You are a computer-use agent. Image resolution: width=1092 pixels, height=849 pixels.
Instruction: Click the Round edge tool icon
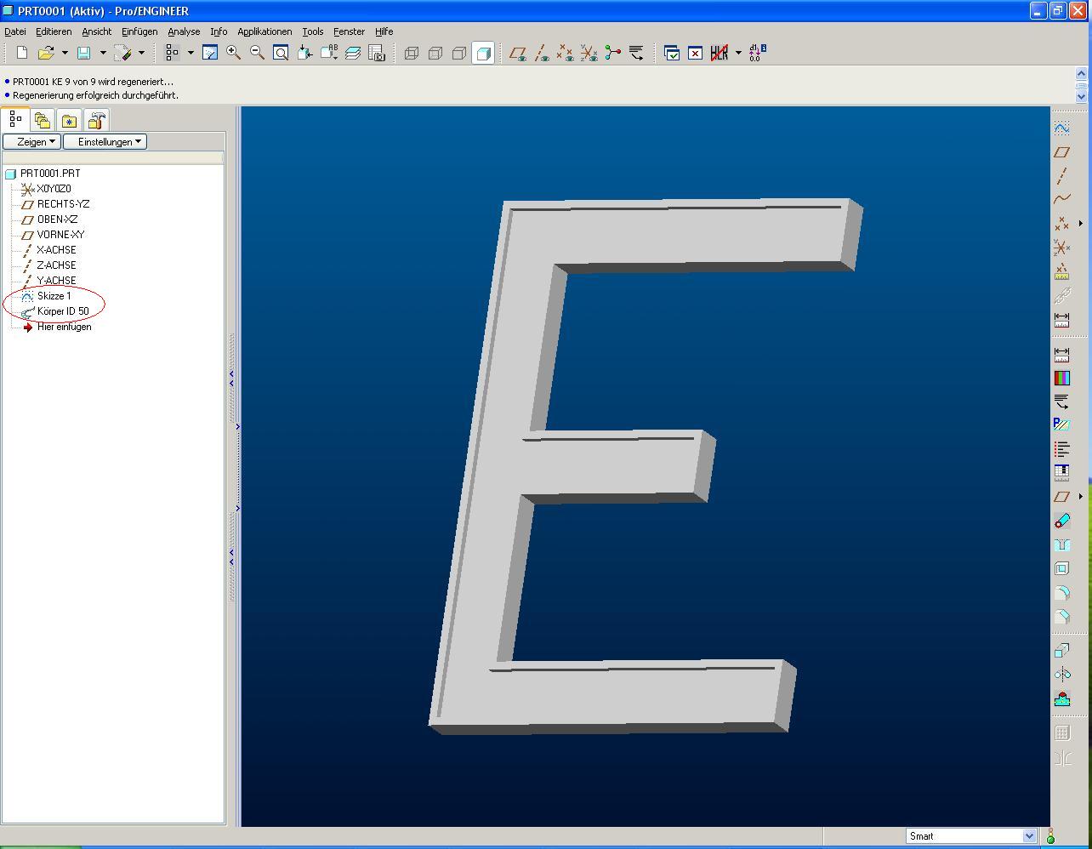click(1061, 593)
